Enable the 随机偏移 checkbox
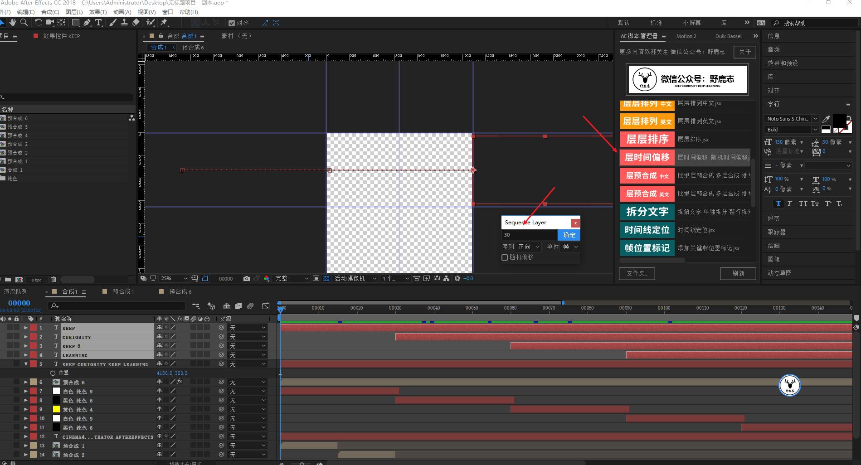861x465 pixels. 505,257
